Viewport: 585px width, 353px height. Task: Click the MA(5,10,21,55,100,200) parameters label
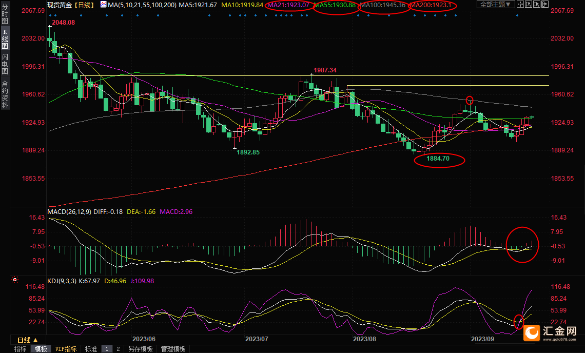pyautogui.click(x=142, y=5)
